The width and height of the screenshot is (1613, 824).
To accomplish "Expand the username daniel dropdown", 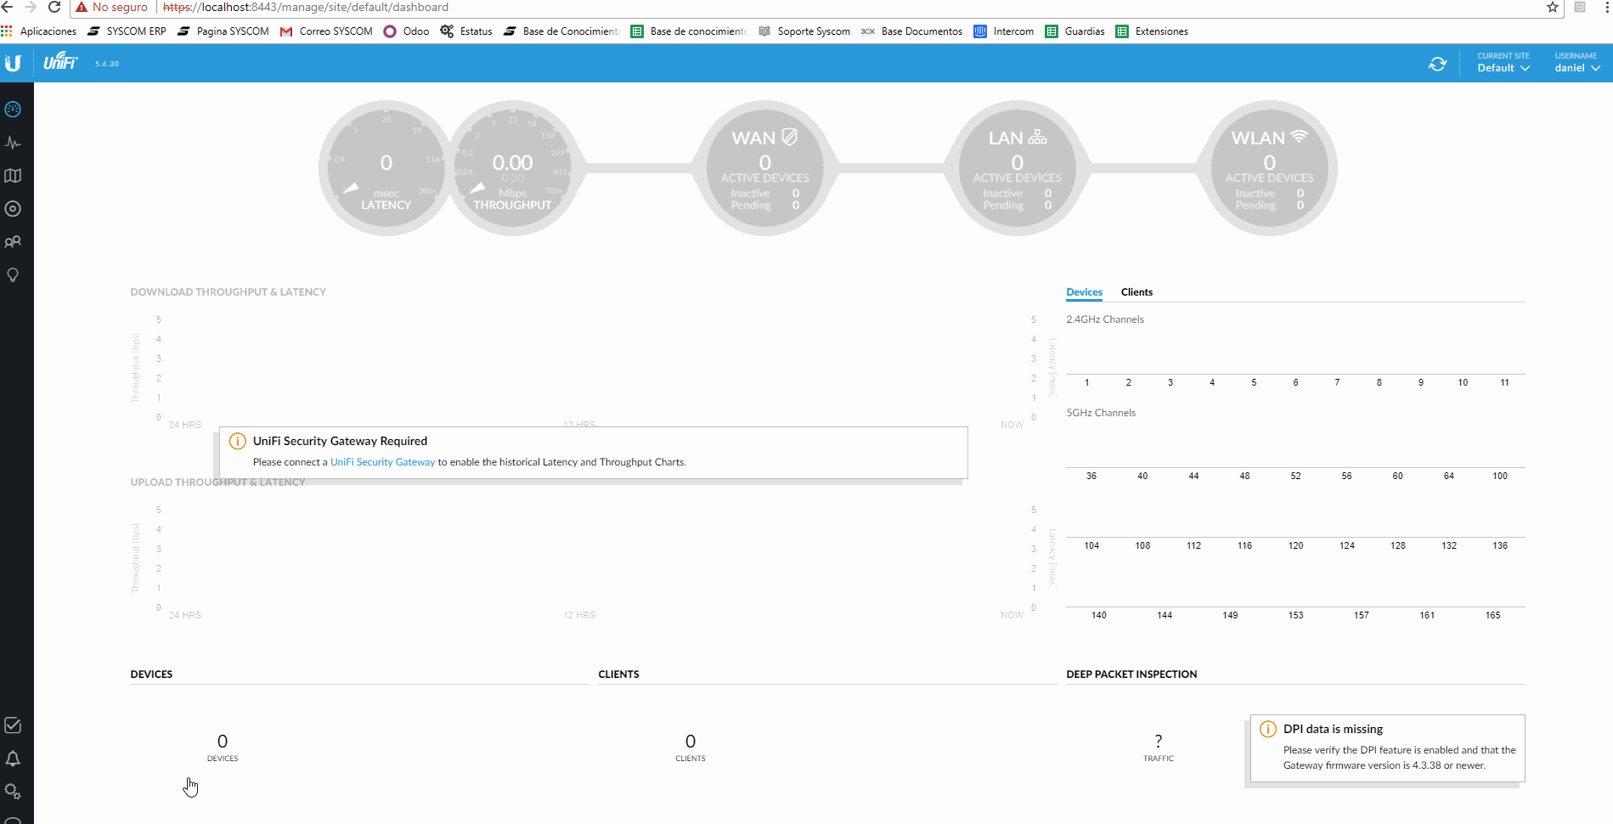I will coord(1577,63).
